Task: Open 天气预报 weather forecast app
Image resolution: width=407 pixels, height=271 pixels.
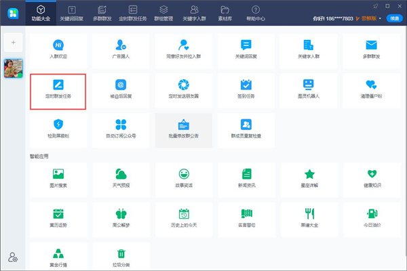Action: coord(121,179)
